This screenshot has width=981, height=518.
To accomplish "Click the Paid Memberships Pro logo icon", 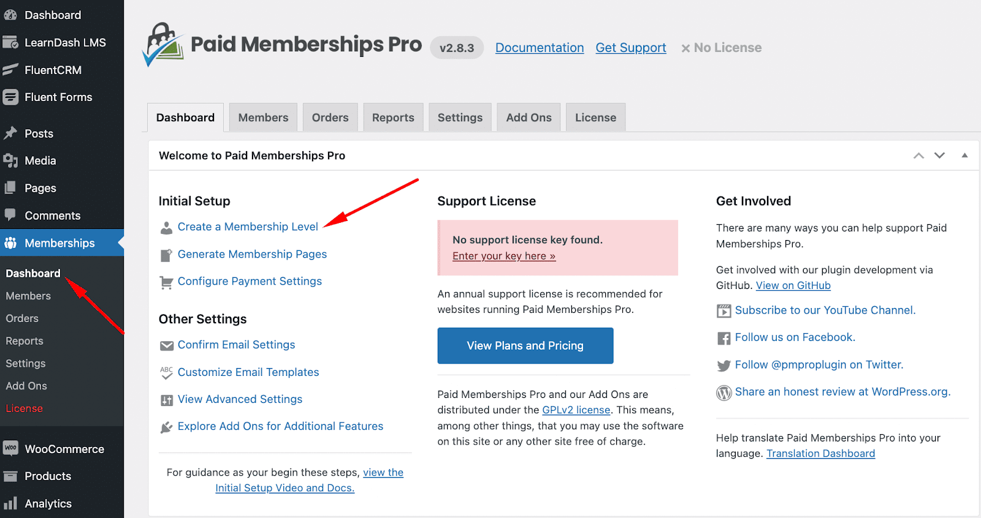I will pos(162,44).
